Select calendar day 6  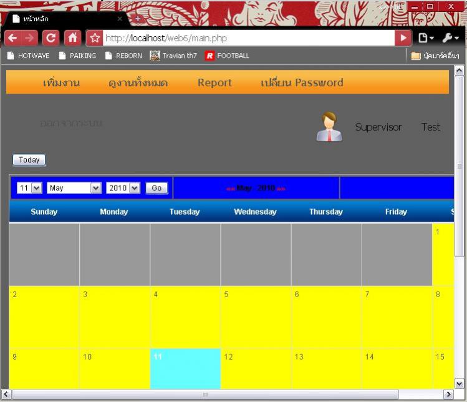[x=327, y=316]
